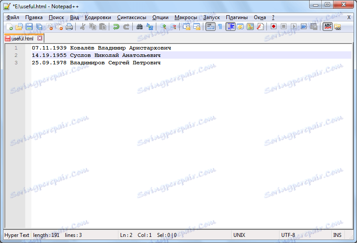This screenshot has width=357, height=243.
Task: Click the Cut scissors icon
Action: tap(82, 27)
